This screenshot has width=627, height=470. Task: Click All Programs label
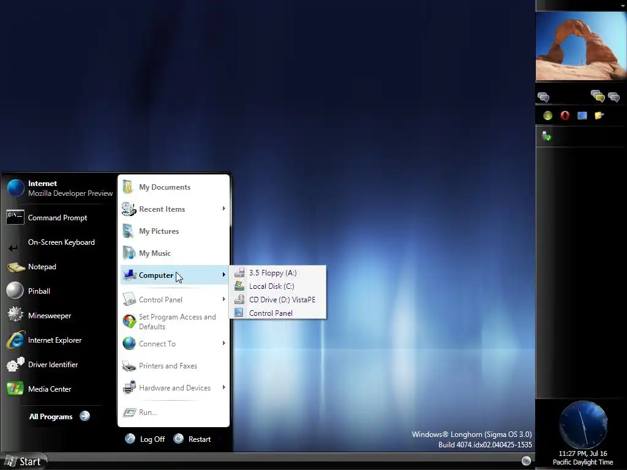pos(51,416)
